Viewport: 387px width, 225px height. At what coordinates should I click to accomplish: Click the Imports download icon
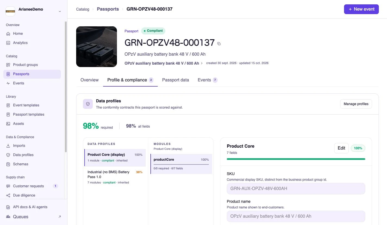coord(8,146)
